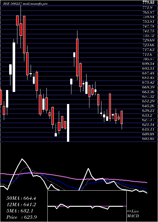The image size is (158, 222).
Task: Click the 50MA : 664.4 readout
Action: point(21,198)
